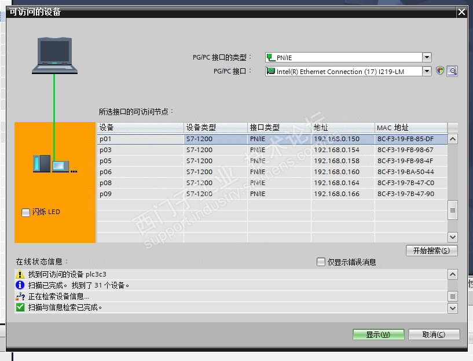The height and width of the screenshot is (361, 473).
Task: Click the yellow warning icon in status list
Action: pyautogui.click(x=20, y=274)
